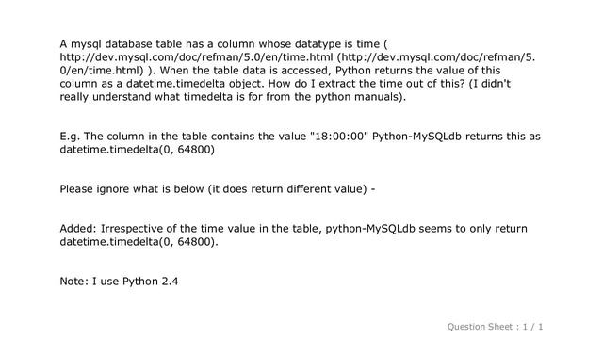Click the version text 'Python 2.4'

151,282
